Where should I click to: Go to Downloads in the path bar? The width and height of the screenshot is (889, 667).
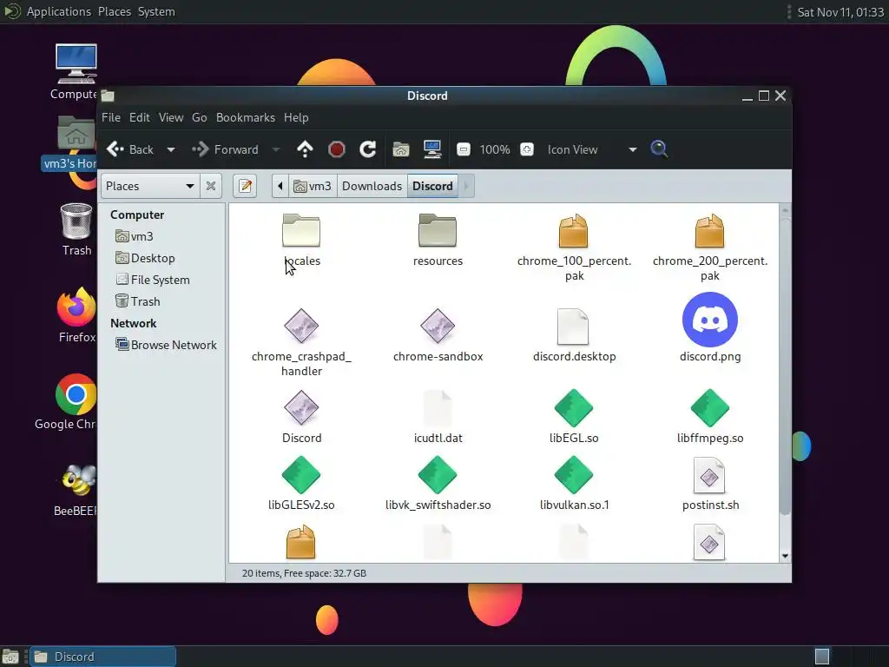coord(372,186)
